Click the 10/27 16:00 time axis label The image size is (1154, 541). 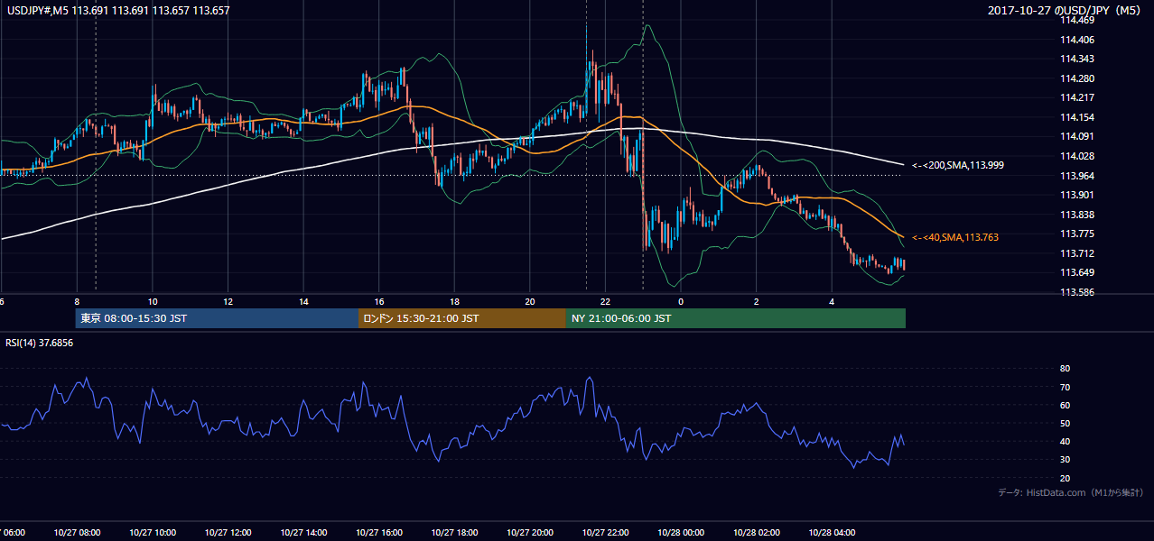point(379,532)
